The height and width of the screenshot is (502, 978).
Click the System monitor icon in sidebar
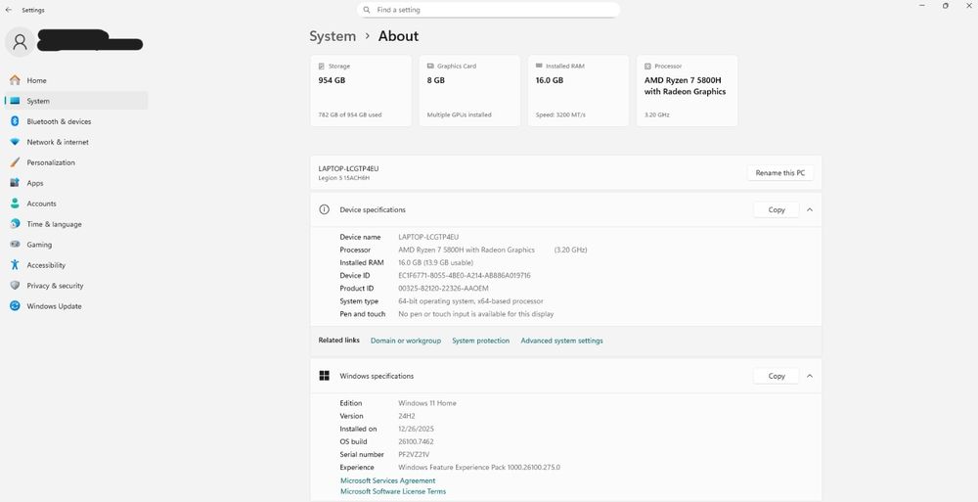coord(15,101)
